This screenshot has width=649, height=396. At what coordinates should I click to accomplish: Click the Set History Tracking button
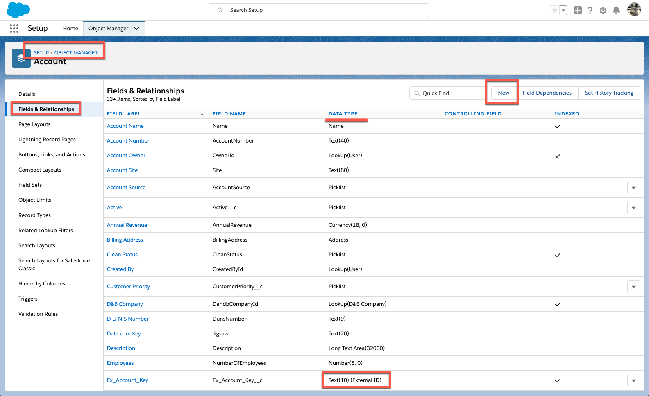609,93
